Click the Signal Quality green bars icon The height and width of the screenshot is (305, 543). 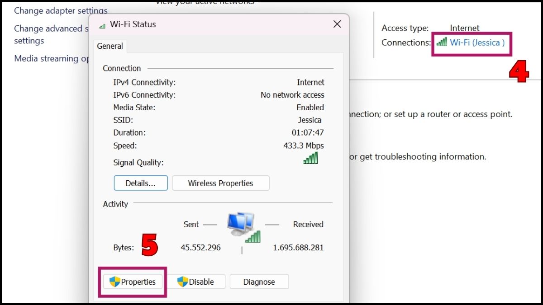[x=311, y=158]
